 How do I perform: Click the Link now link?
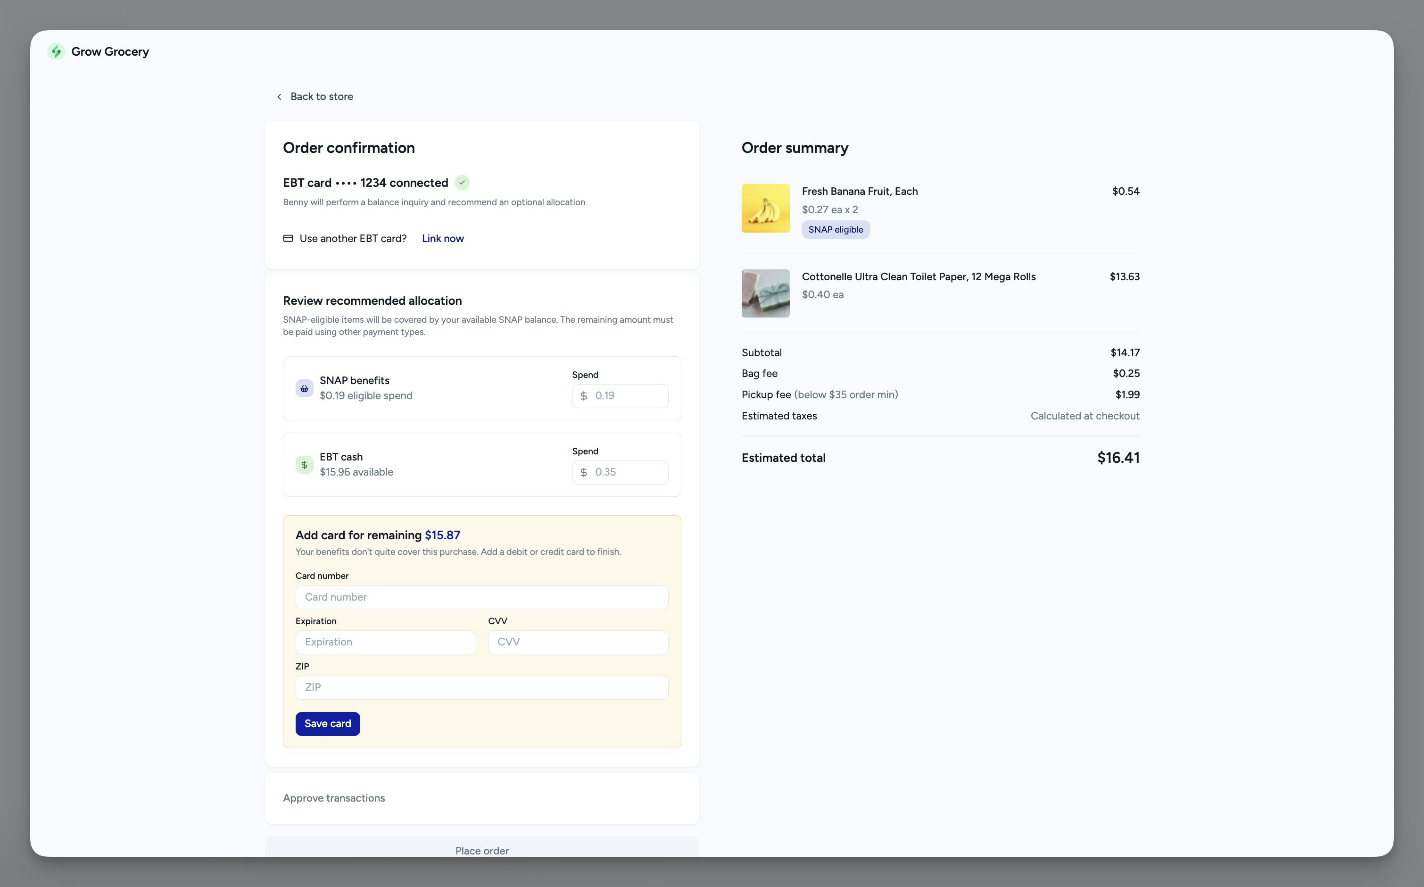pyautogui.click(x=443, y=239)
